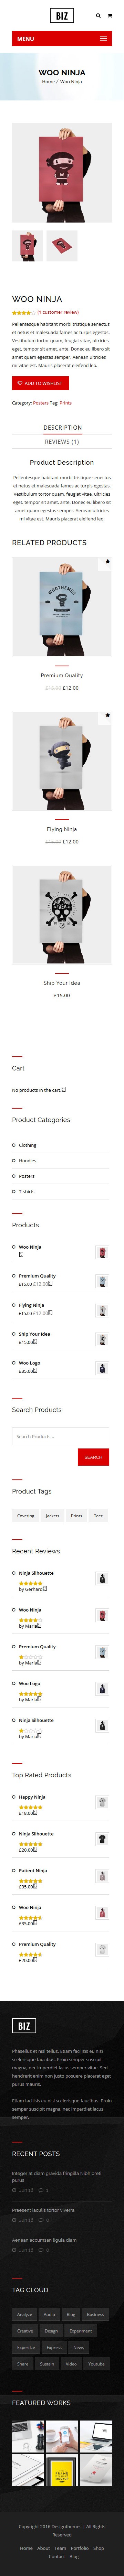Open the Hoodies product category
This screenshot has height=2576, width=124.
click(x=27, y=1160)
